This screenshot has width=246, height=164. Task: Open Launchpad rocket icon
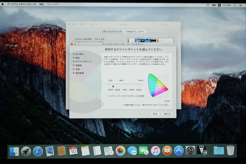pos(26,151)
